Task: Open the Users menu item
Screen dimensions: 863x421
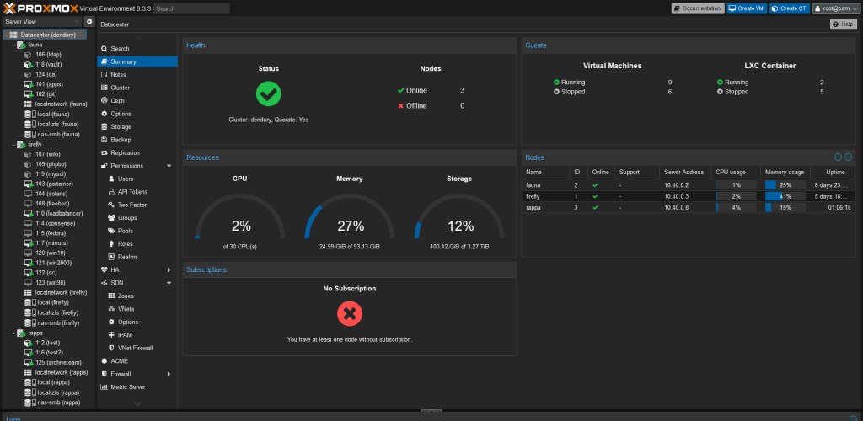Action: tap(137, 179)
